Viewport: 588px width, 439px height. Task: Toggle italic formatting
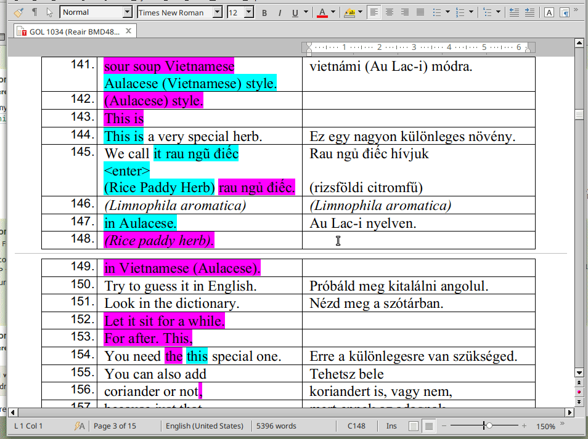pyautogui.click(x=279, y=12)
